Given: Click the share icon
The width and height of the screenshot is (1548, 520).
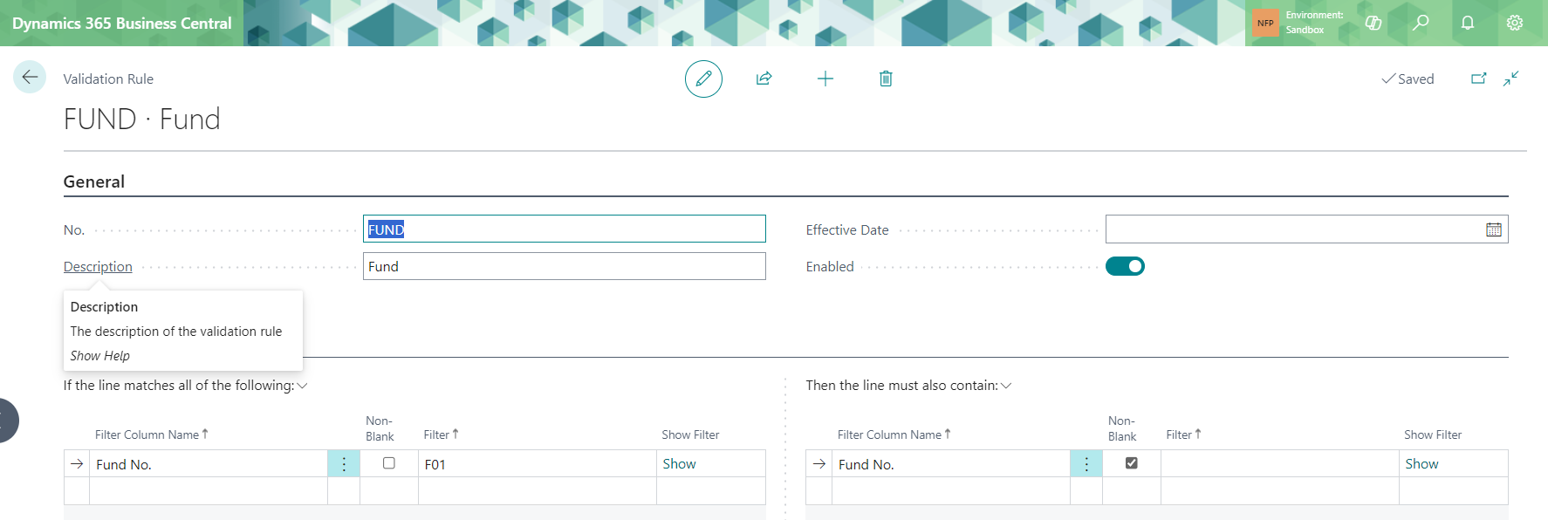Looking at the screenshot, I should tap(764, 79).
